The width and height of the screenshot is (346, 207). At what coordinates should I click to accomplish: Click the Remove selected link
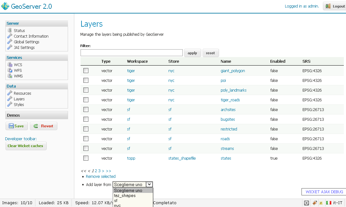101,176
